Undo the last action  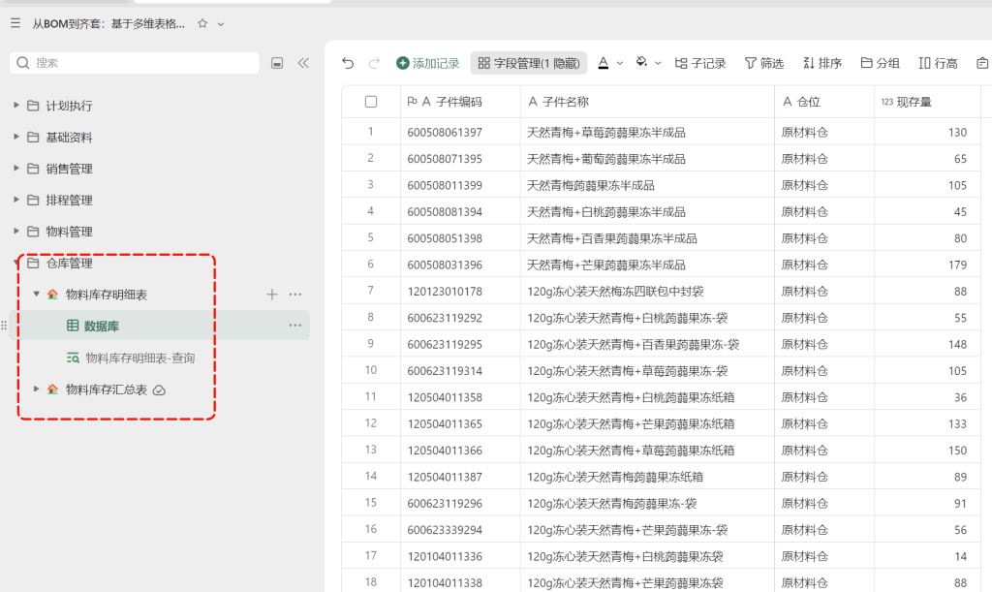[x=348, y=63]
